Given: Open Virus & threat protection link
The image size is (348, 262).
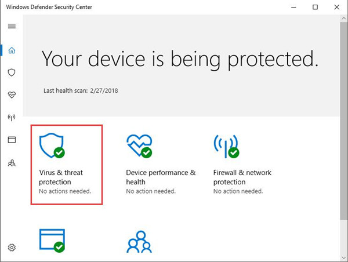Looking at the screenshot, I should tap(61, 177).
